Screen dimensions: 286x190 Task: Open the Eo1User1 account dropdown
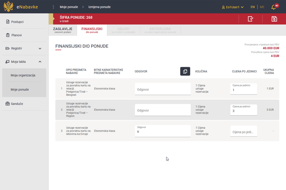click(233, 7)
